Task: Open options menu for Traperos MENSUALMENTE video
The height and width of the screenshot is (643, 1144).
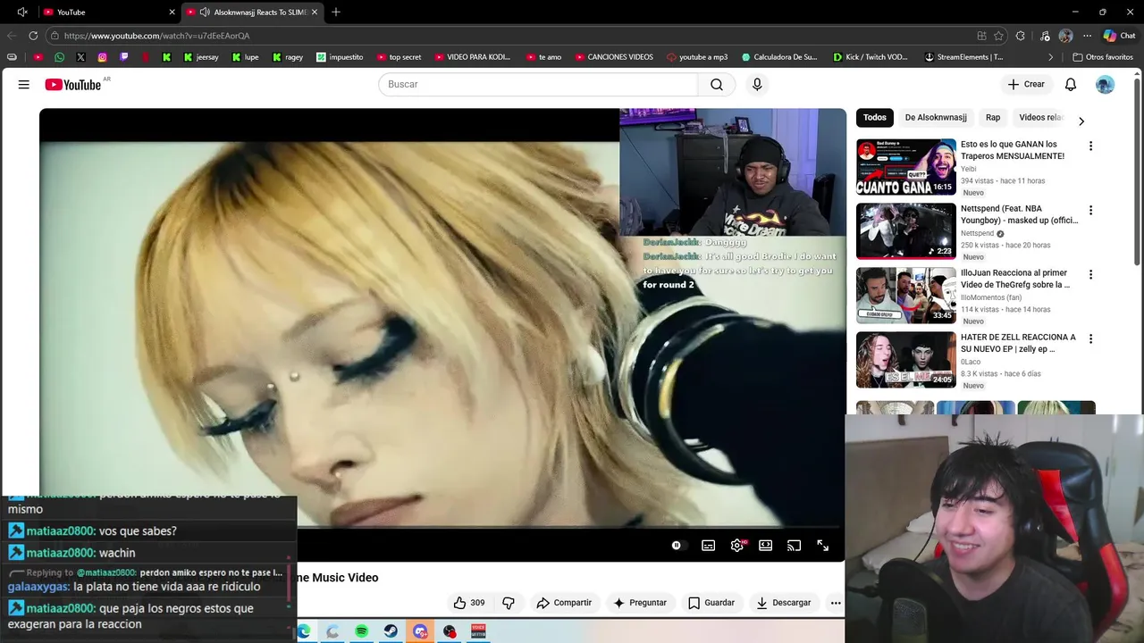Action: [x=1090, y=146]
